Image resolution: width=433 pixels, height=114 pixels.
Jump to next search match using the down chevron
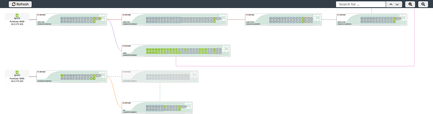pyautogui.click(x=397, y=4)
